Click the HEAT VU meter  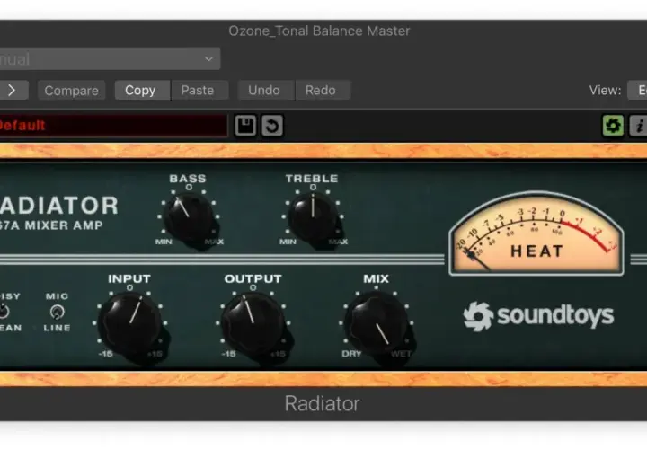(536, 233)
